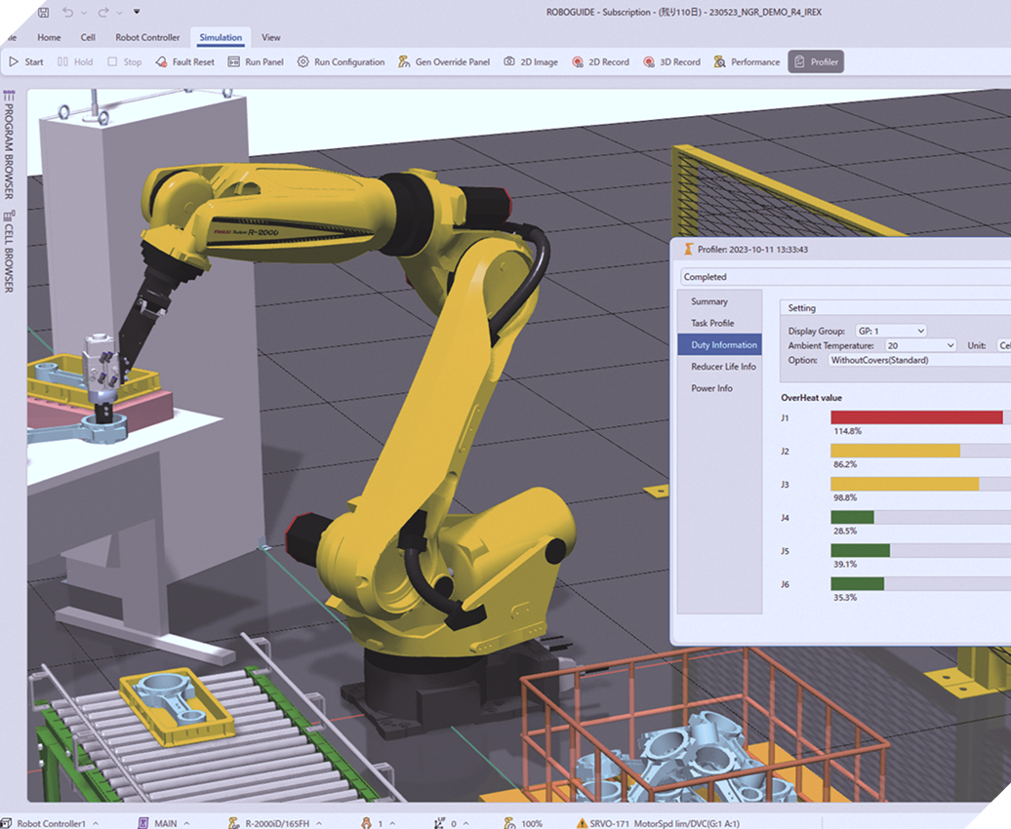1011x829 pixels.
Task: Click the J1 overheat red bar
Action: point(916,417)
